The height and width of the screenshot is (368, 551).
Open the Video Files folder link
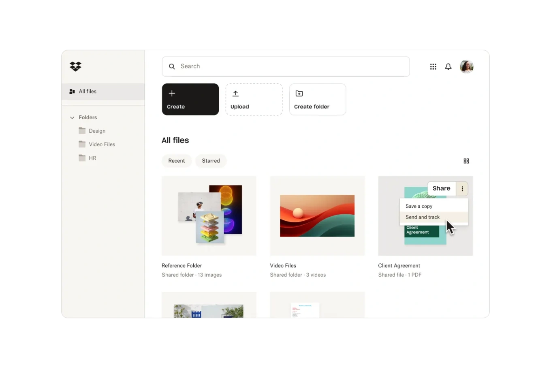283,265
